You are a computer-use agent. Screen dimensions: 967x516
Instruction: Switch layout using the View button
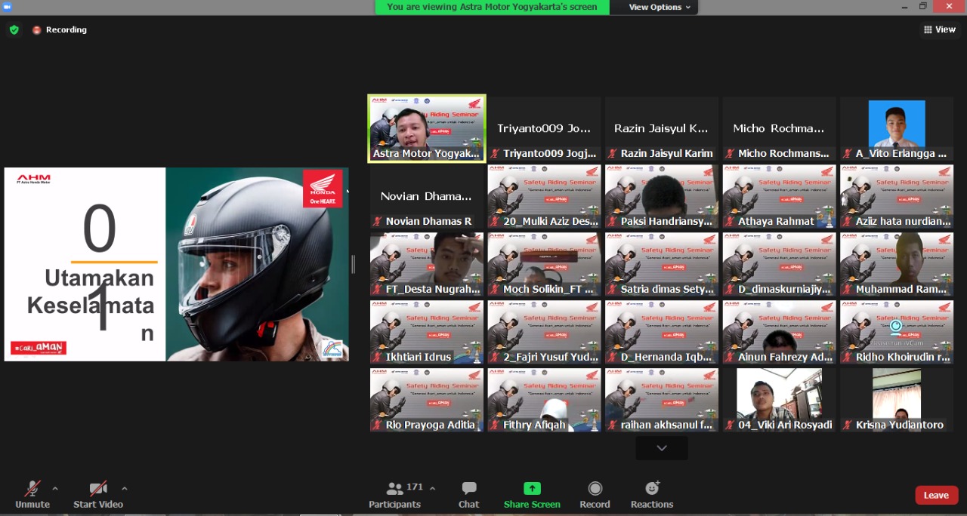[938, 29]
